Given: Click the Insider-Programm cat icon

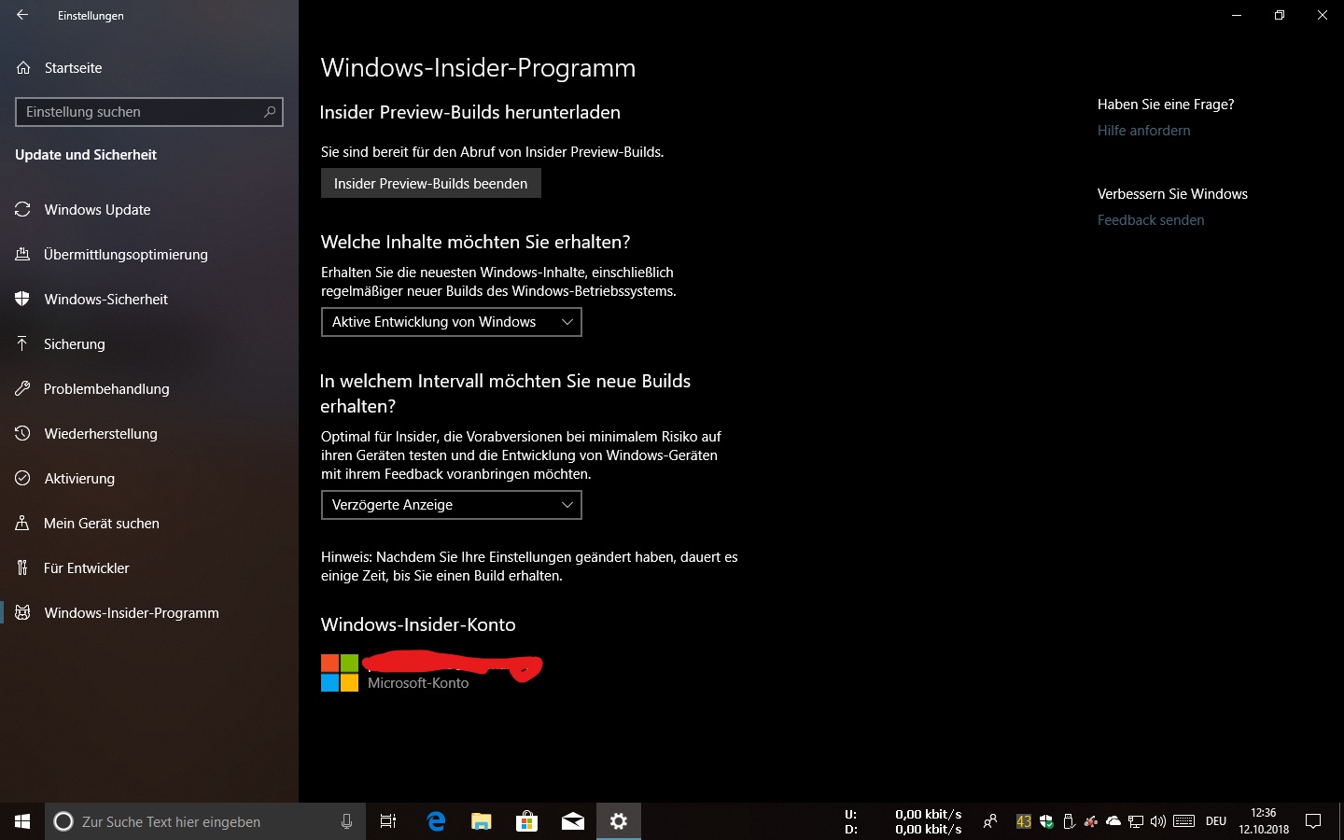Looking at the screenshot, I should pos(22,612).
